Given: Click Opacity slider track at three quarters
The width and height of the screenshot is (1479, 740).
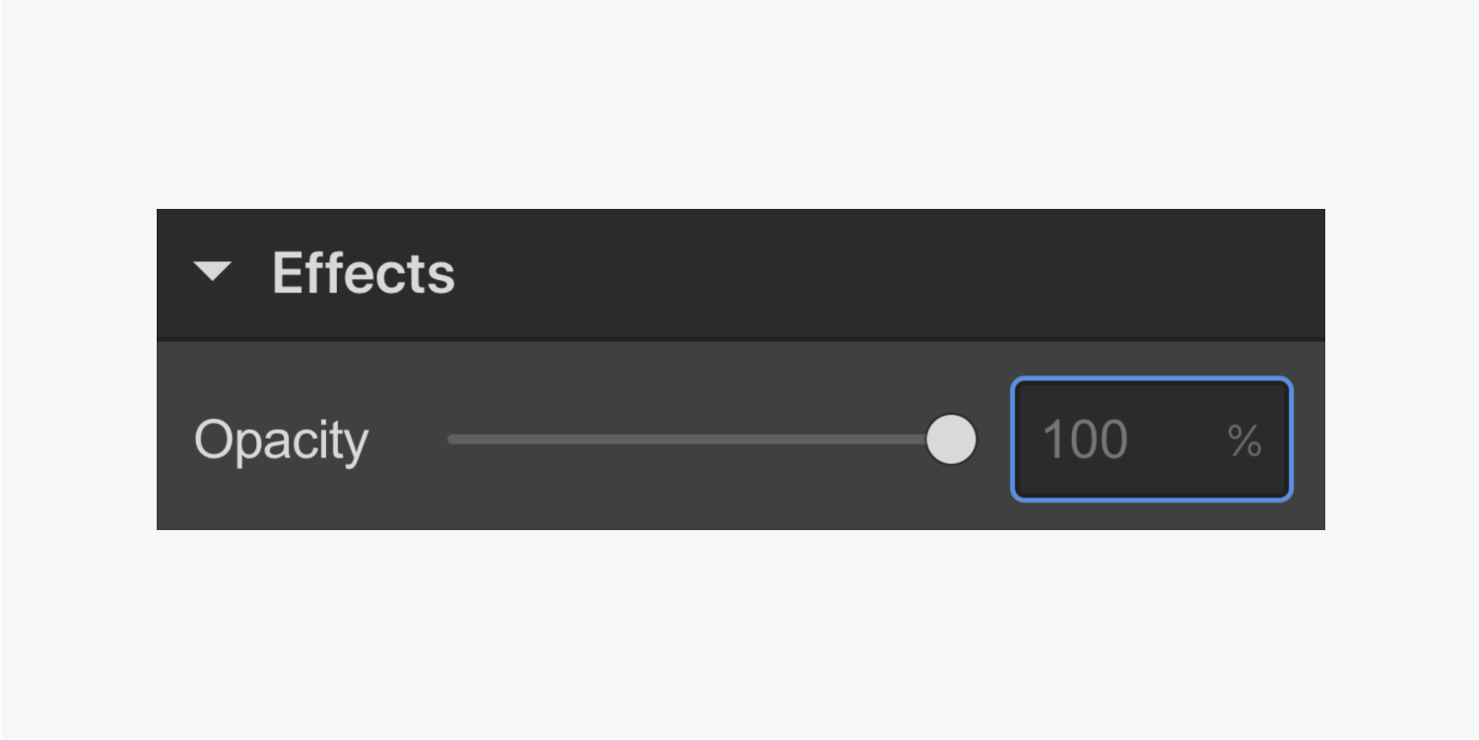Looking at the screenshot, I should tap(825, 439).
